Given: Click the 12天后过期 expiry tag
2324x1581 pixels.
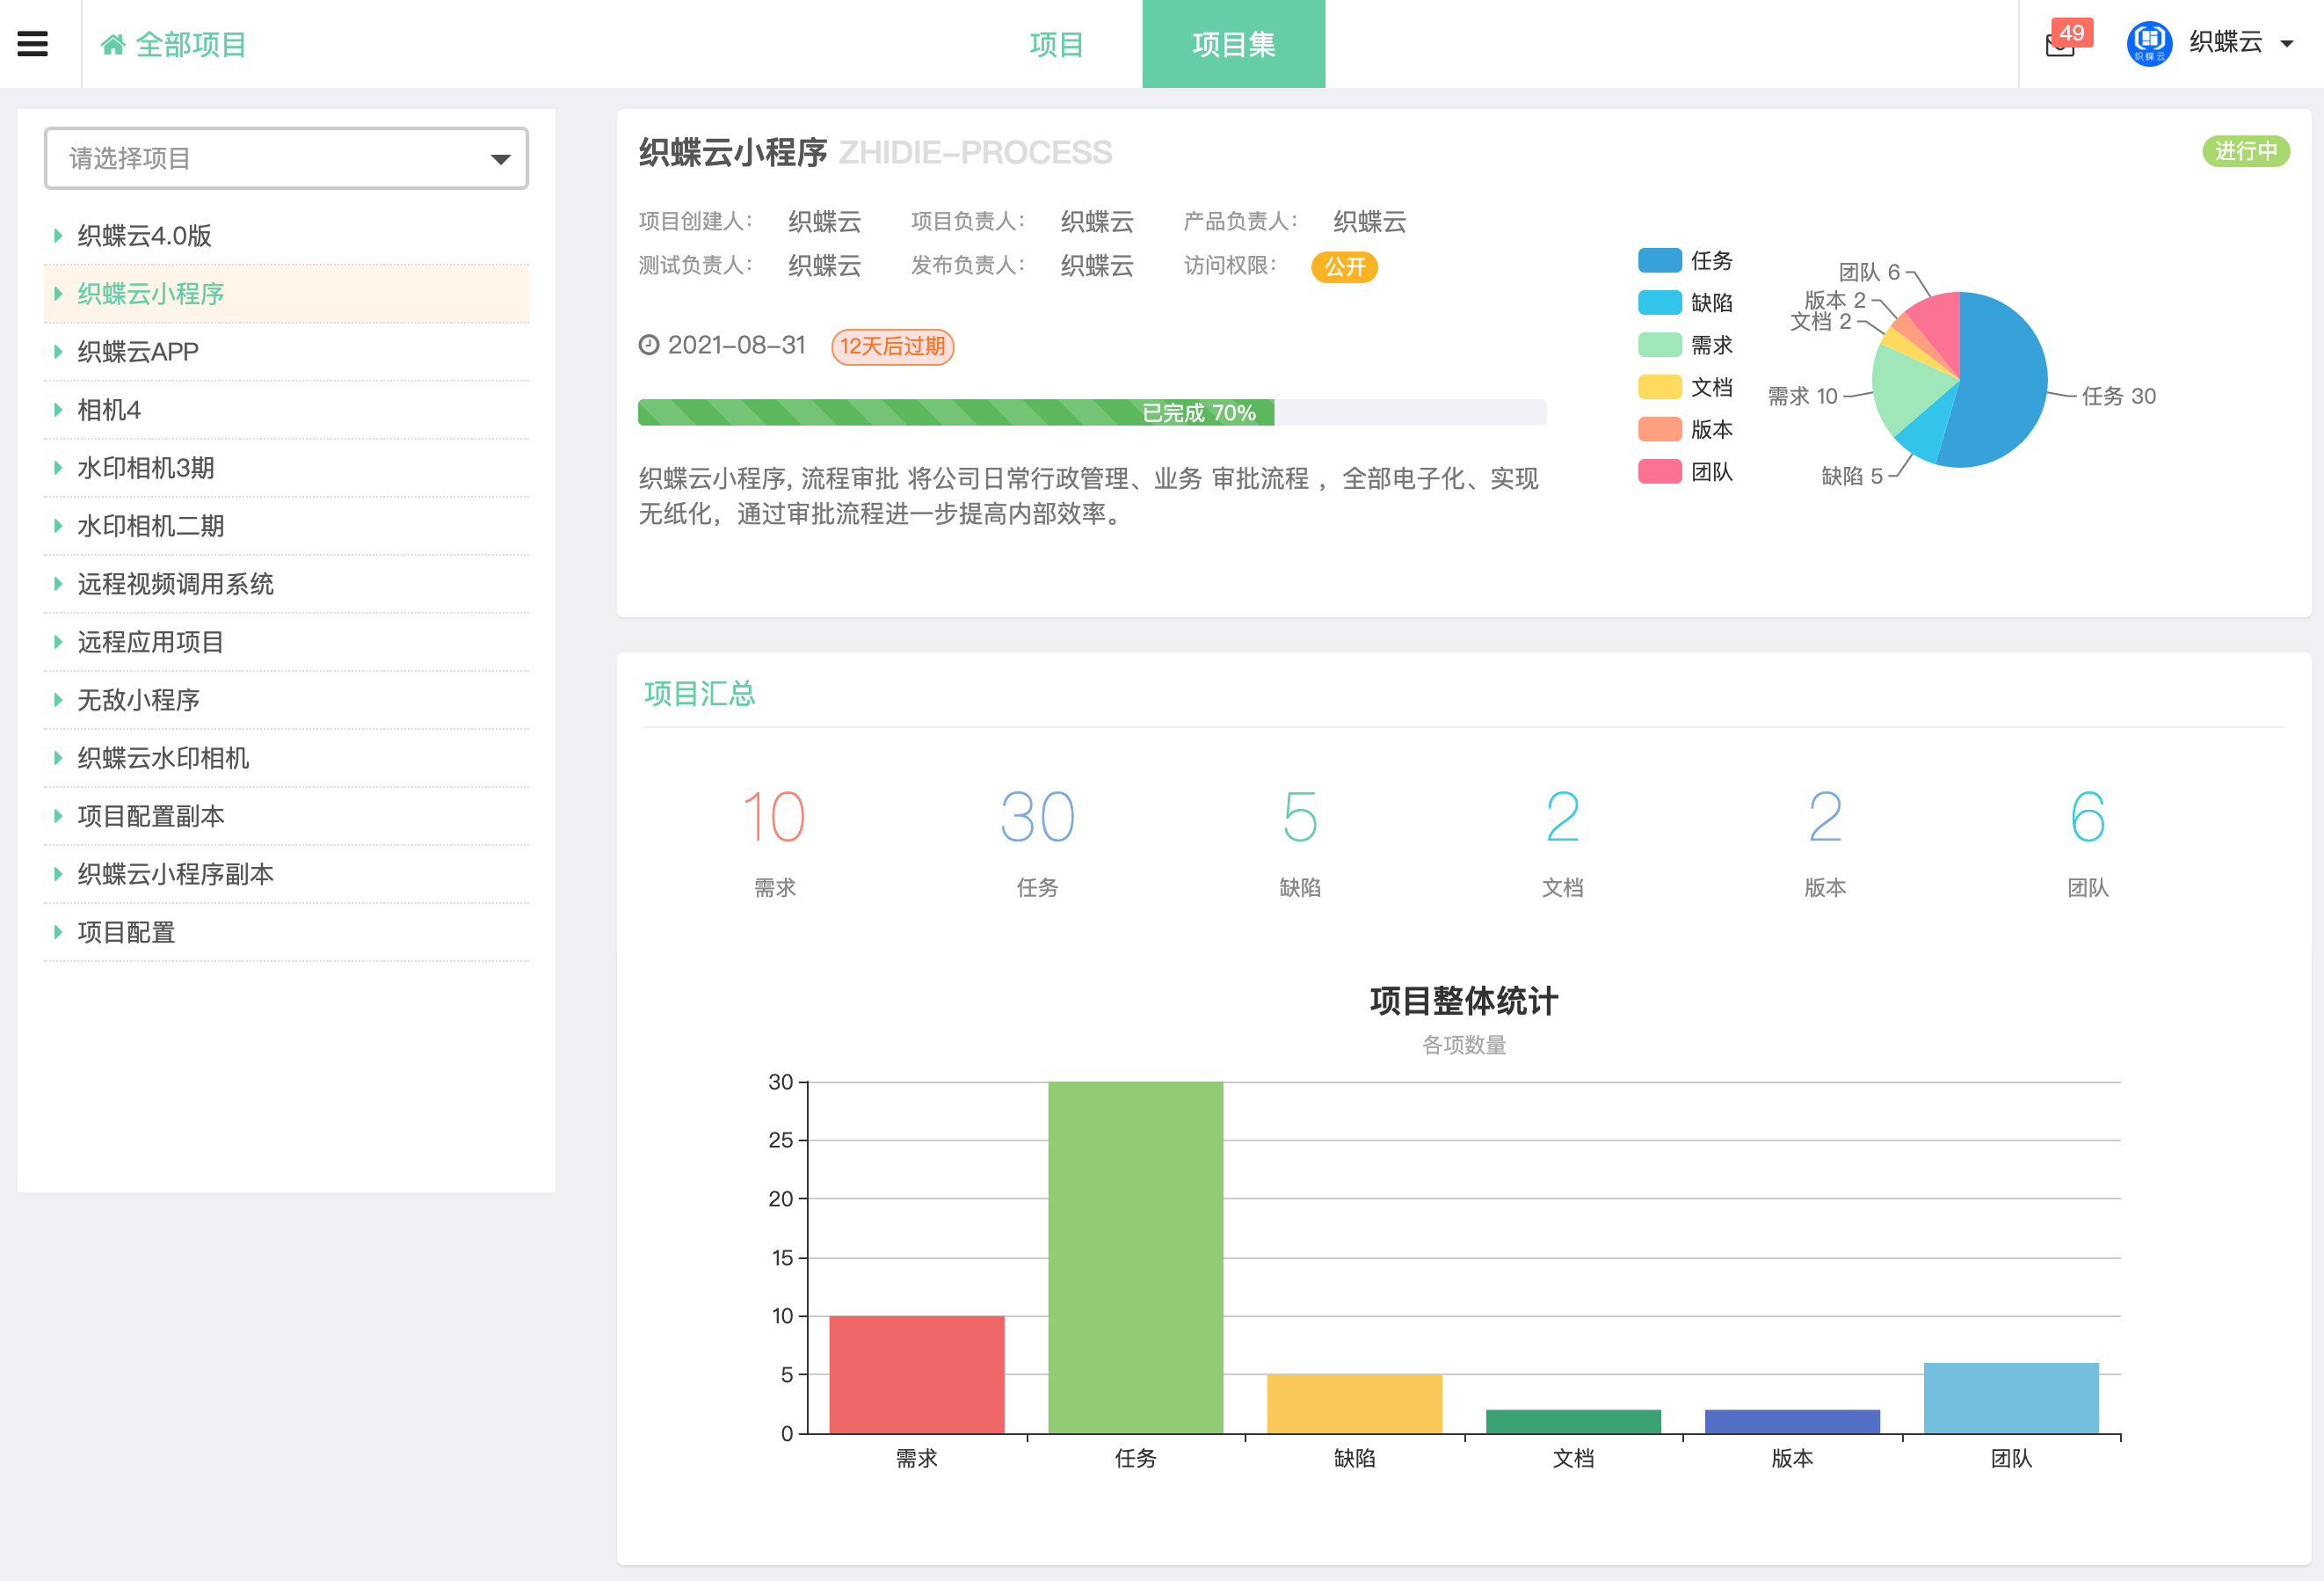Looking at the screenshot, I should click(892, 346).
